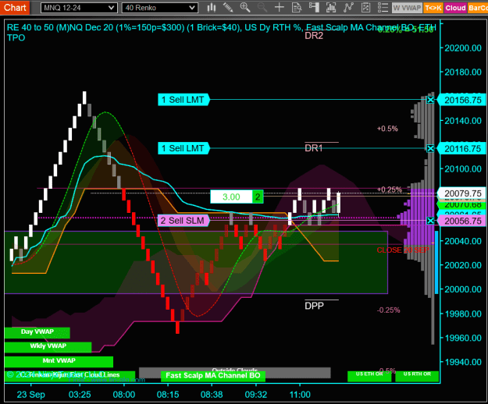
Task: Select the 2 Sell SLM order flag
Action: 183,221
